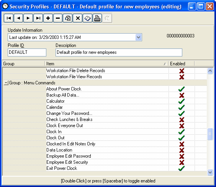Toggle enabled mark for Check Lunches & Breaks

[x=182, y=119]
